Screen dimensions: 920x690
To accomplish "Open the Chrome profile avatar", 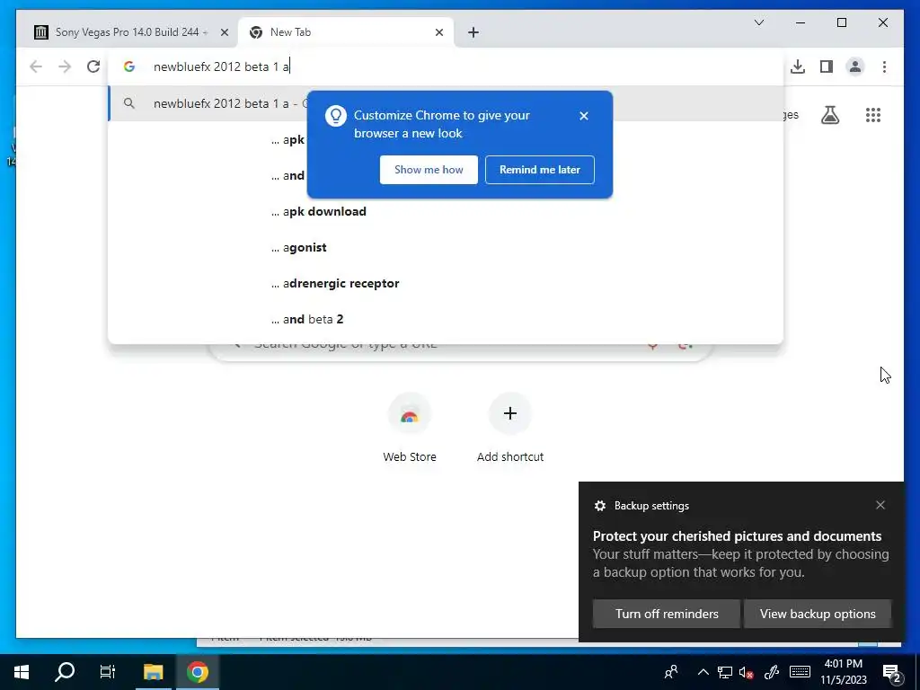I will click(855, 66).
